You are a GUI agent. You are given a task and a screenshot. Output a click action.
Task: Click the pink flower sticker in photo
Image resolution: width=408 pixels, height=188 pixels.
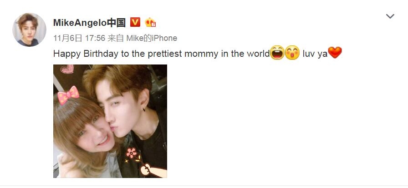(x=132, y=153)
